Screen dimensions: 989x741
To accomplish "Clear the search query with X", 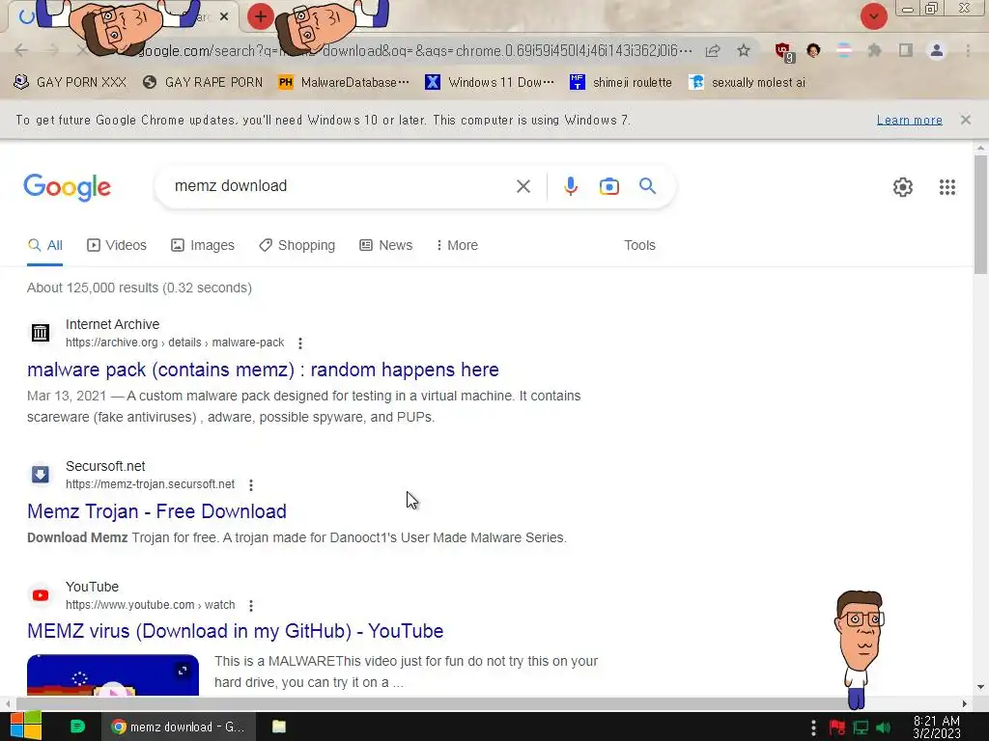I will [523, 186].
